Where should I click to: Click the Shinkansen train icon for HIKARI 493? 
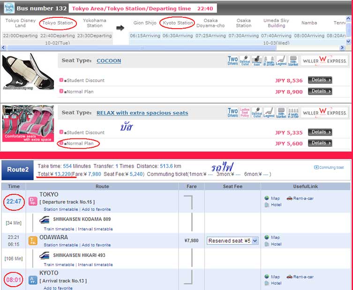click(x=44, y=256)
